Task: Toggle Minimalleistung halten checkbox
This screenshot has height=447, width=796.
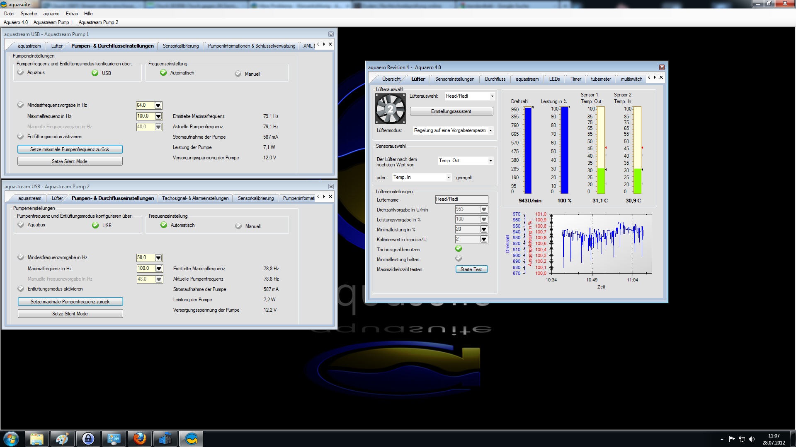Action: (459, 259)
